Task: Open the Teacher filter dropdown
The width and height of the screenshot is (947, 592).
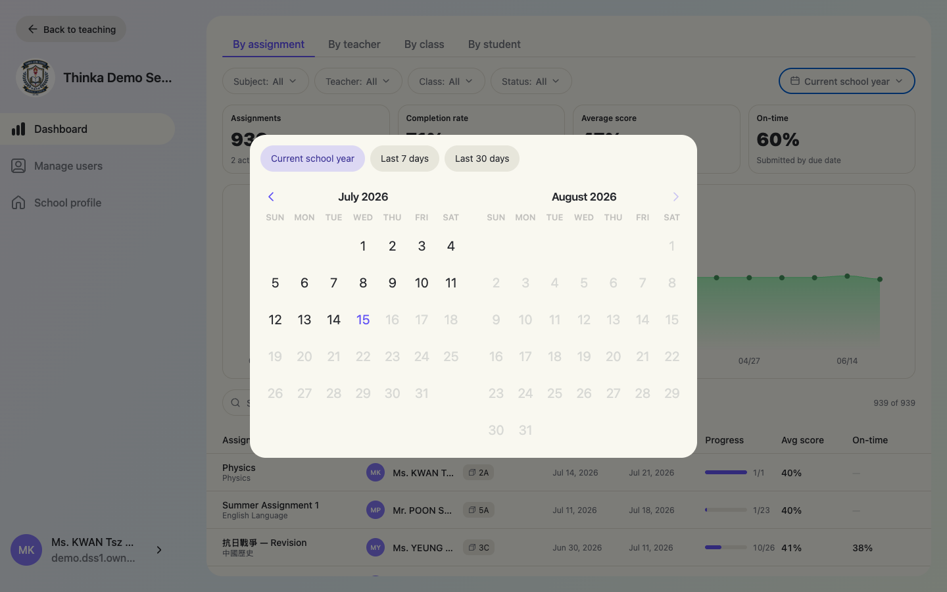Action: pos(358,81)
